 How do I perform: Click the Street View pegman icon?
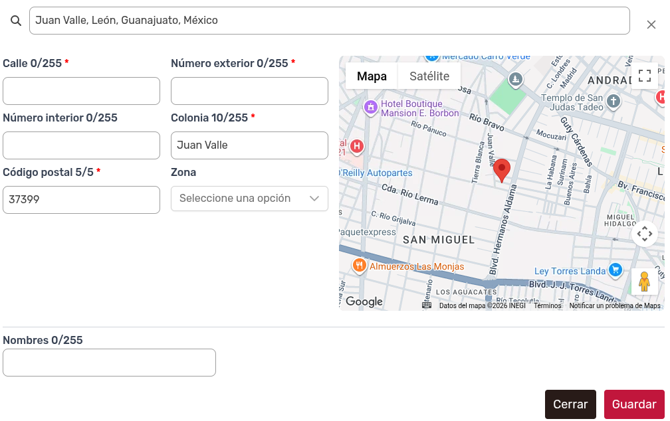pyautogui.click(x=644, y=282)
